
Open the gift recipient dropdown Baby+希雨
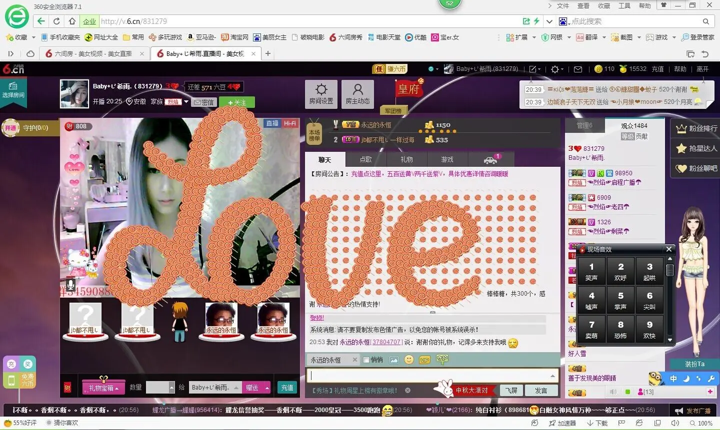215,388
